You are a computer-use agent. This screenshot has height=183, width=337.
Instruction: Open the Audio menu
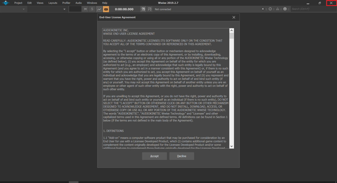tap(79, 3)
